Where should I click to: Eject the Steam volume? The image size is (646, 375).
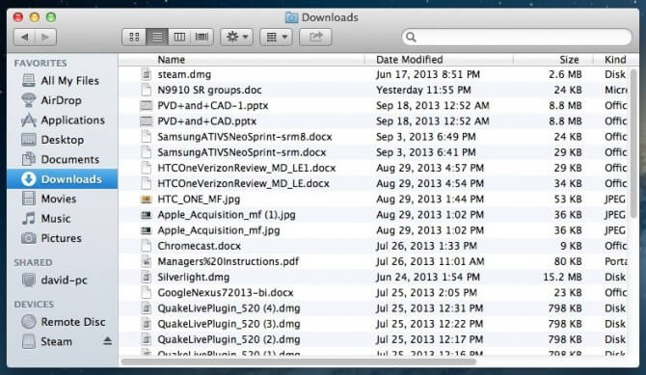[108, 341]
